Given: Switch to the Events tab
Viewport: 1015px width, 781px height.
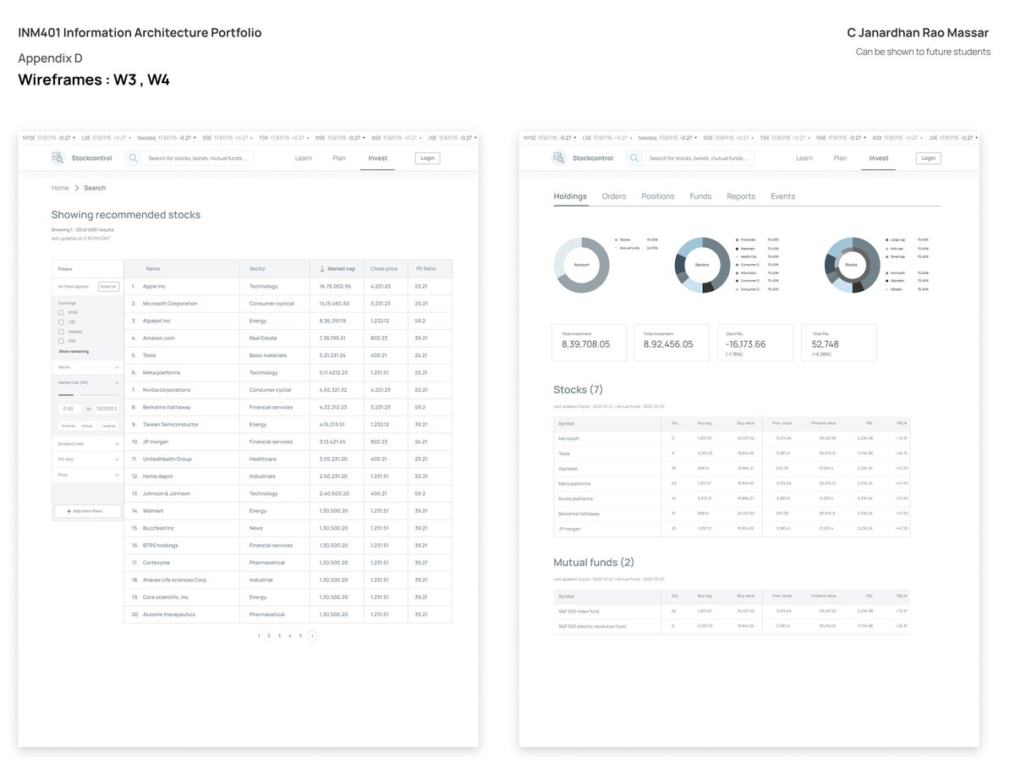Looking at the screenshot, I should coord(782,196).
